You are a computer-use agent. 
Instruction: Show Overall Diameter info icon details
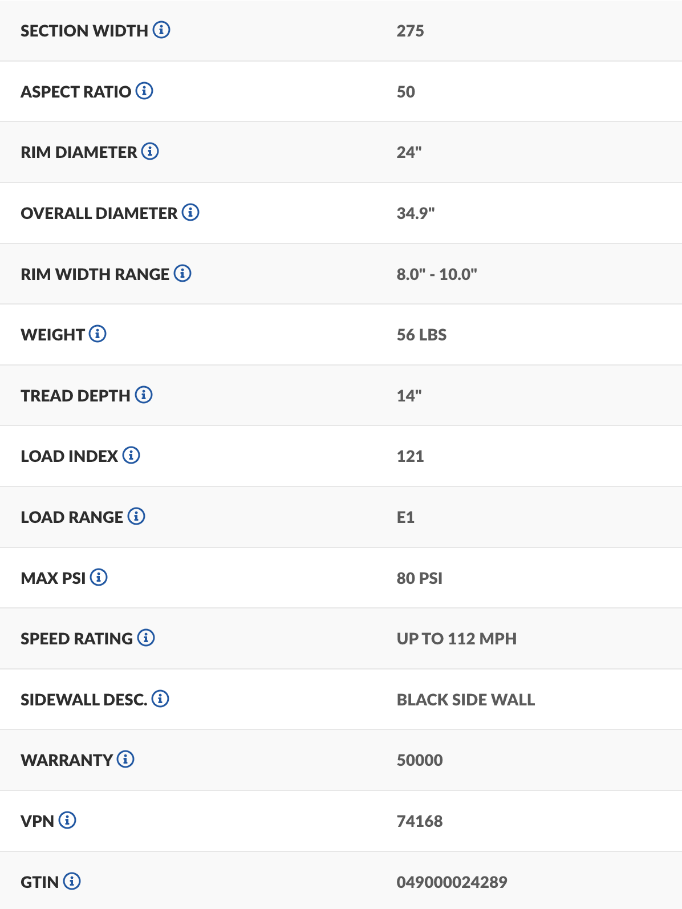point(190,212)
